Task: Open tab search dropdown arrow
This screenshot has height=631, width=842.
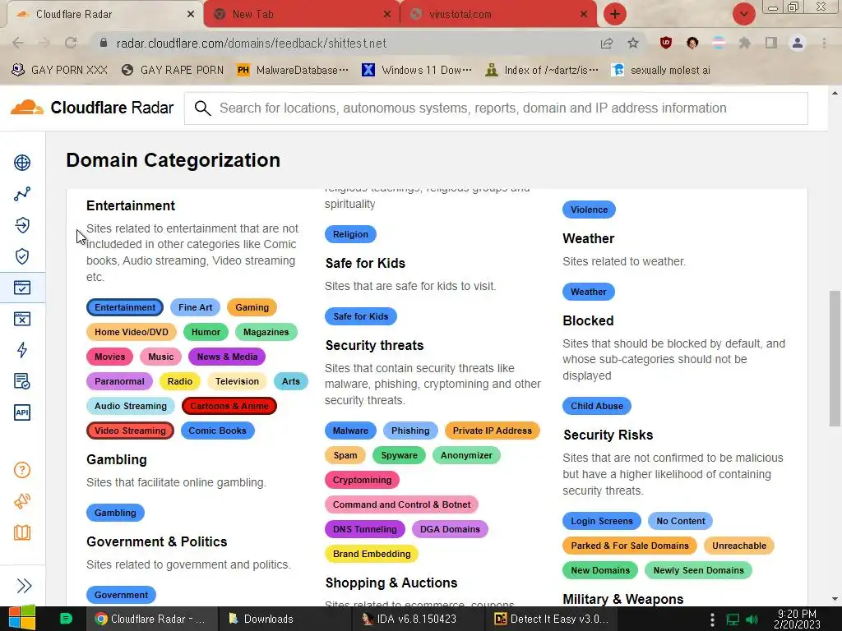Action: (743, 14)
